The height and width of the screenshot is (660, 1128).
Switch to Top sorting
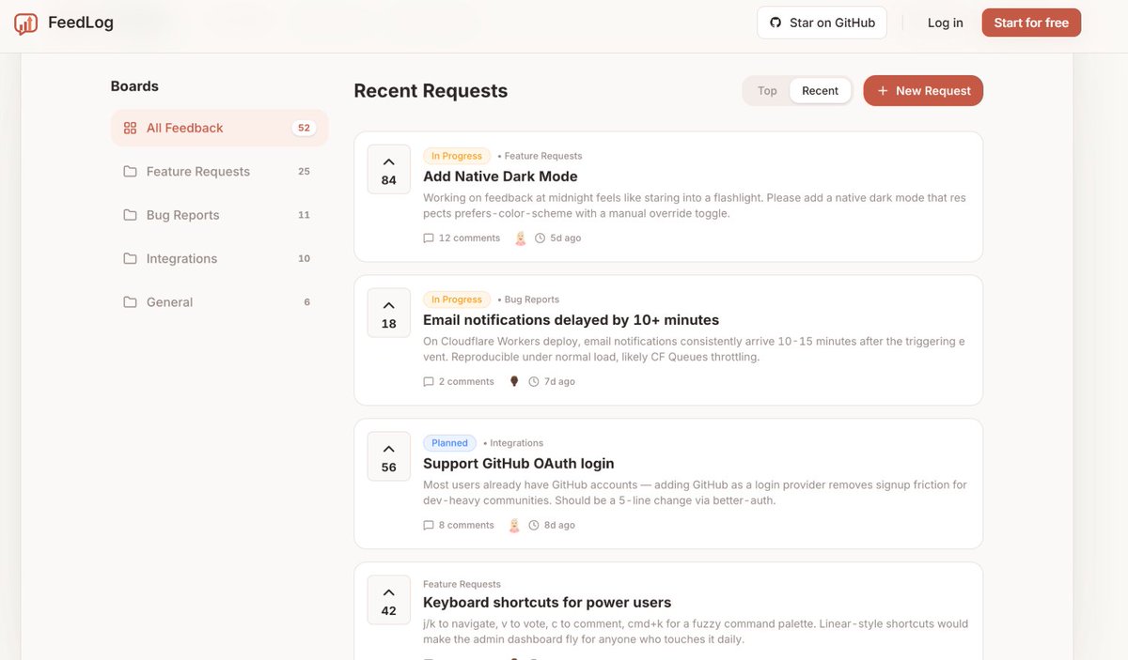click(767, 91)
